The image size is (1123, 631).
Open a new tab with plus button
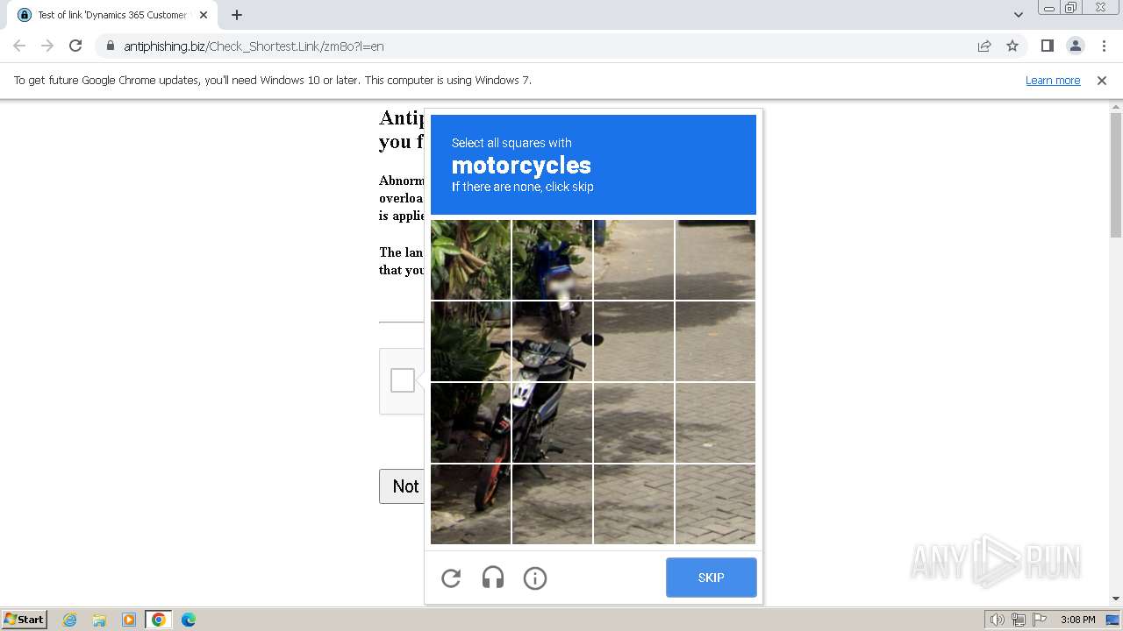[237, 15]
